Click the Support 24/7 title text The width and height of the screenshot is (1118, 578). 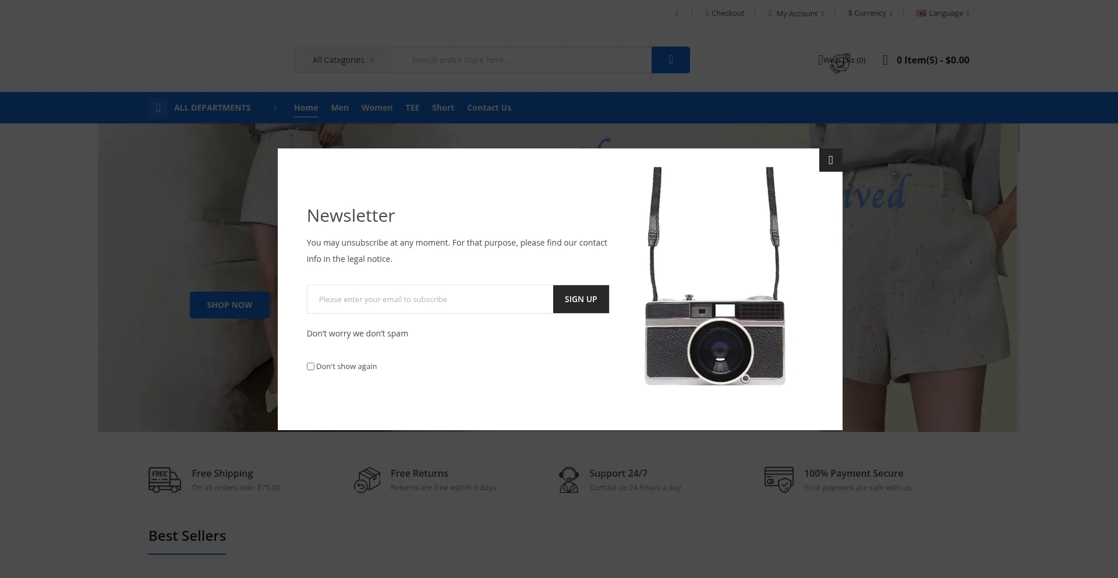pos(618,473)
